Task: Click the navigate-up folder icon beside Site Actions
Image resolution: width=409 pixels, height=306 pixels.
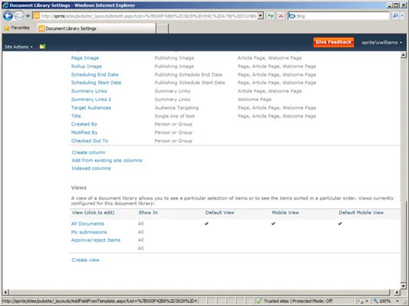Action: 42,47
